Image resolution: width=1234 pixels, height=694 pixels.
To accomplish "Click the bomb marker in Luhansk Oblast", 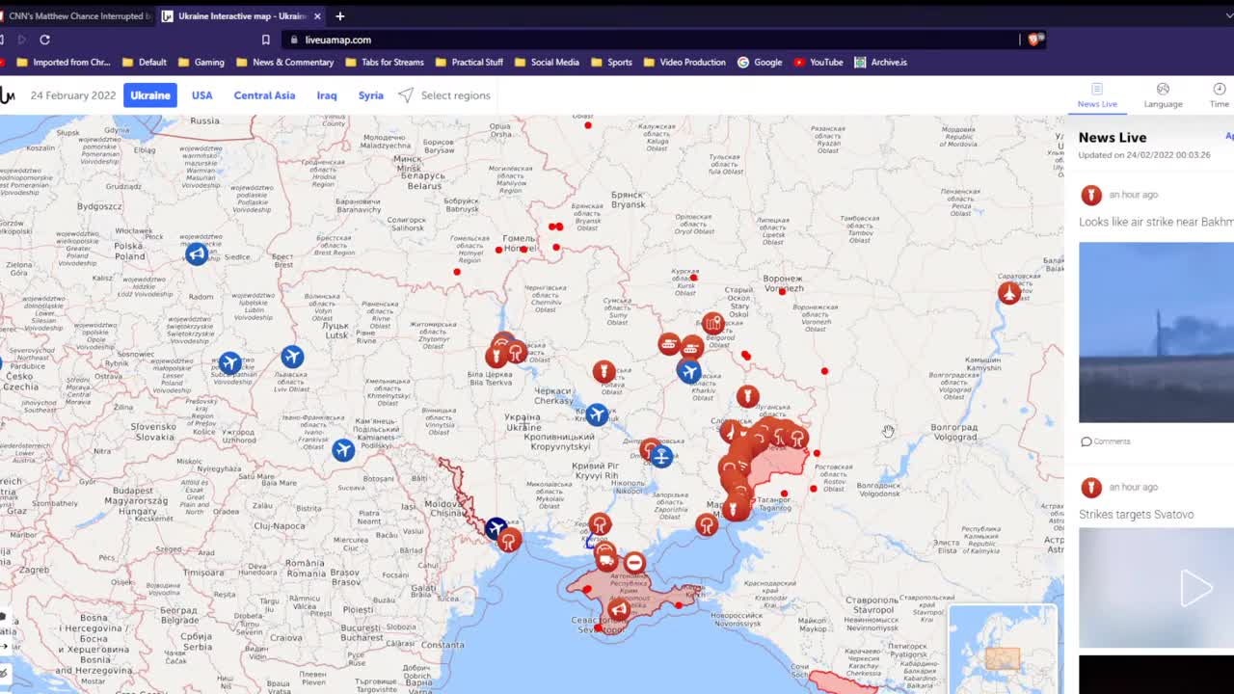I will coord(747,395).
